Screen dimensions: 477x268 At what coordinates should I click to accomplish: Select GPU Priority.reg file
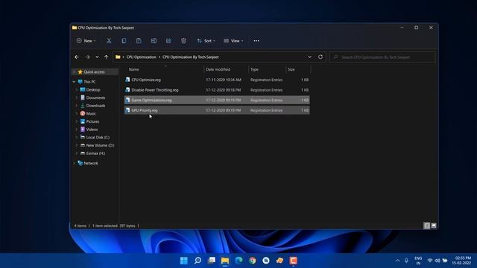point(217,110)
